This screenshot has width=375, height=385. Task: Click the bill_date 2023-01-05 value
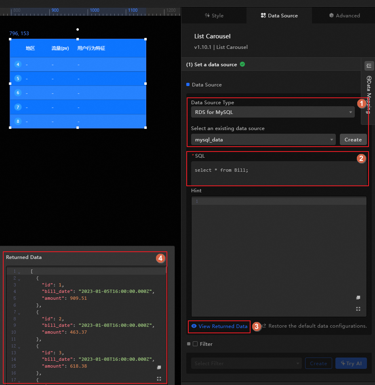pos(115,291)
